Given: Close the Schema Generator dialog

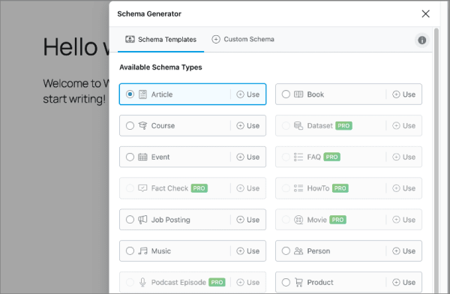Looking at the screenshot, I should coord(425,13).
